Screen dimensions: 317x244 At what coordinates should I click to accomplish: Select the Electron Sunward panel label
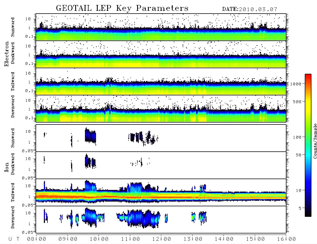pyautogui.click(x=13, y=27)
